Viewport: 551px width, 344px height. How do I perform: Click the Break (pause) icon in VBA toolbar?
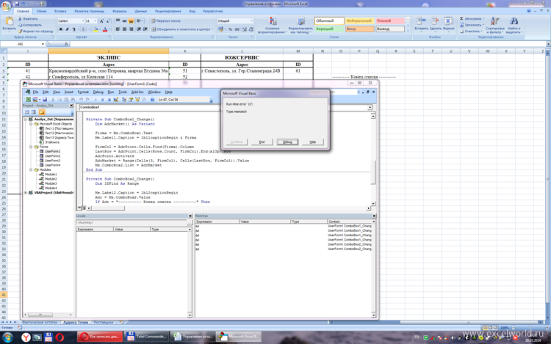[102, 100]
